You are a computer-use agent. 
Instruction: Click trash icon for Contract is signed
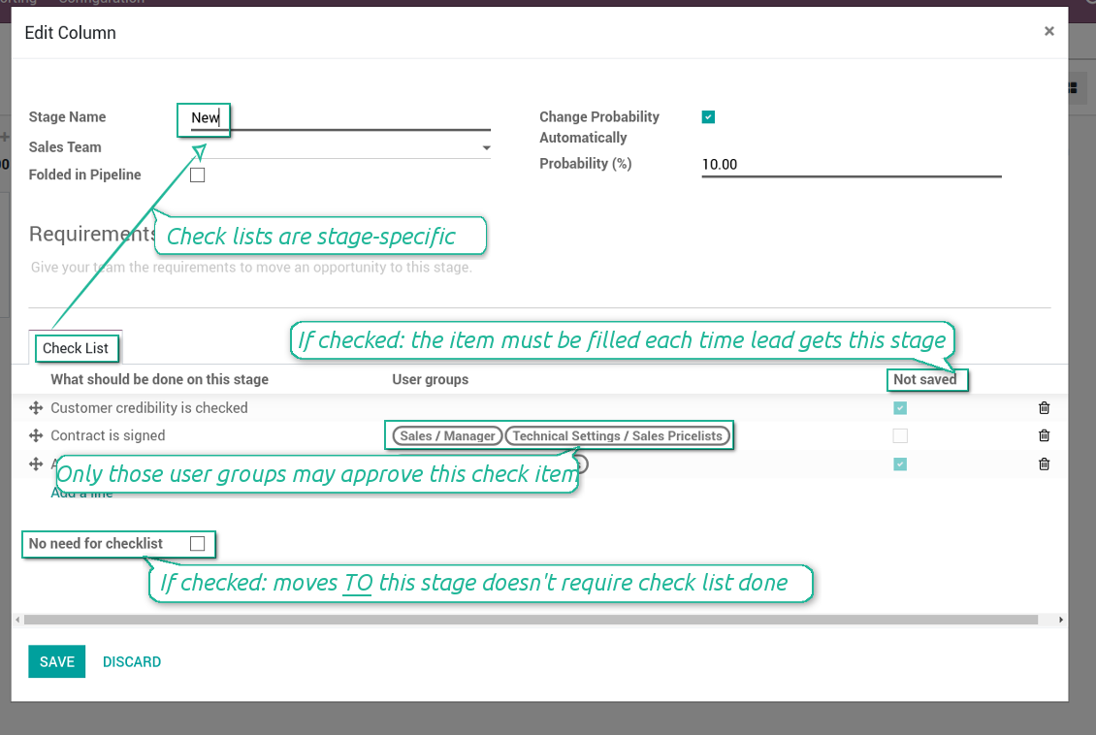pos(1044,436)
